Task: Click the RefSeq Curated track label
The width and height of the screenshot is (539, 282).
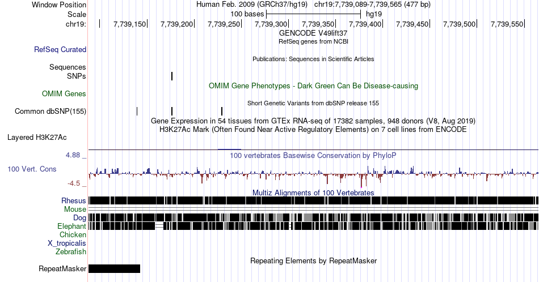Action: pos(60,49)
